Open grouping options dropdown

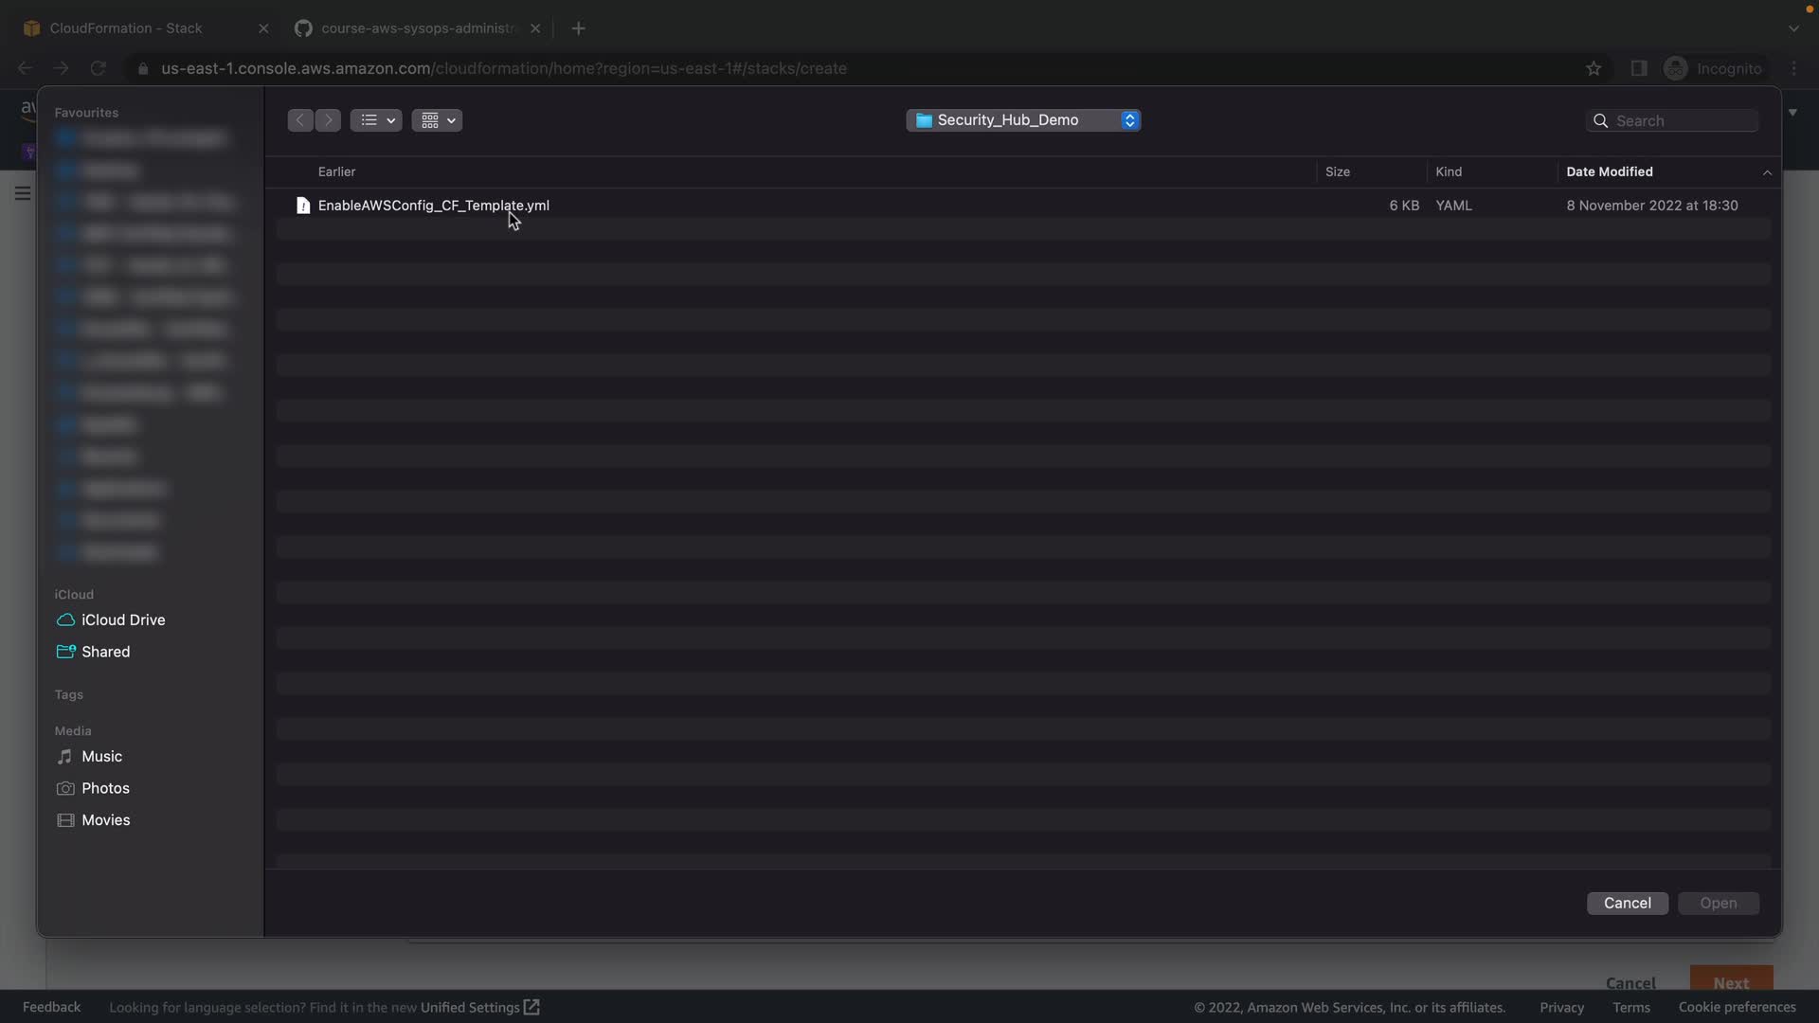pyautogui.click(x=437, y=120)
